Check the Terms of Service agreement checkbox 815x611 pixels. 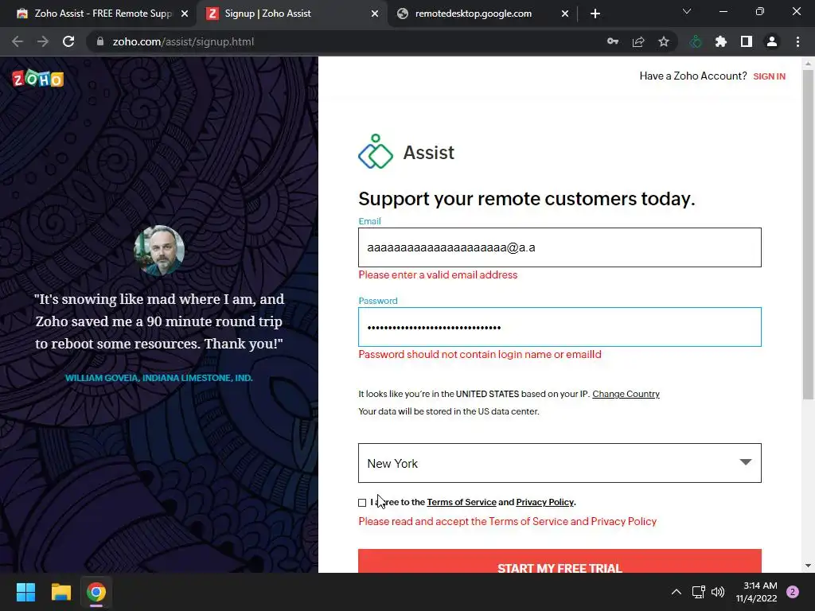[x=362, y=503]
